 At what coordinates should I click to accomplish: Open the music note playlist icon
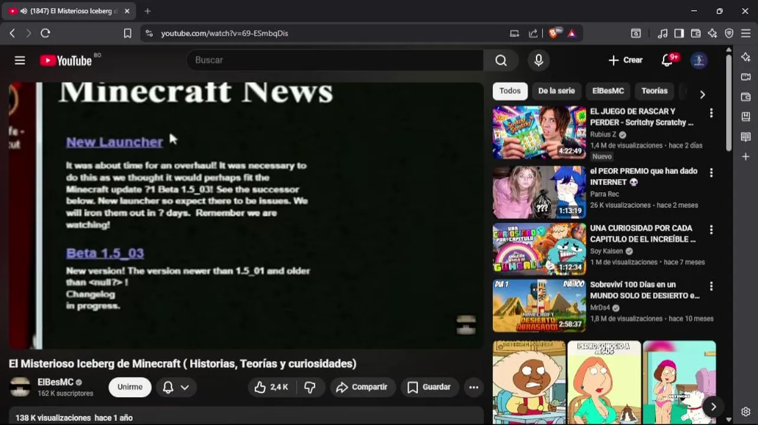click(663, 34)
